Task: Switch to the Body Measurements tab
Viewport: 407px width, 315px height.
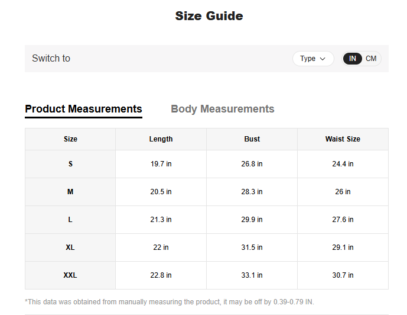Action: coord(222,109)
